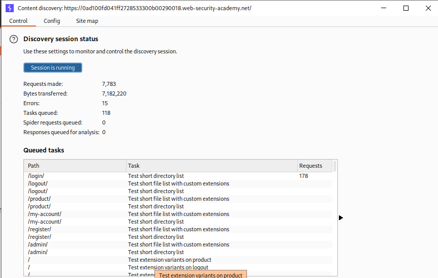Click the black arrow right of the table
438x278 pixels.
[340, 218]
